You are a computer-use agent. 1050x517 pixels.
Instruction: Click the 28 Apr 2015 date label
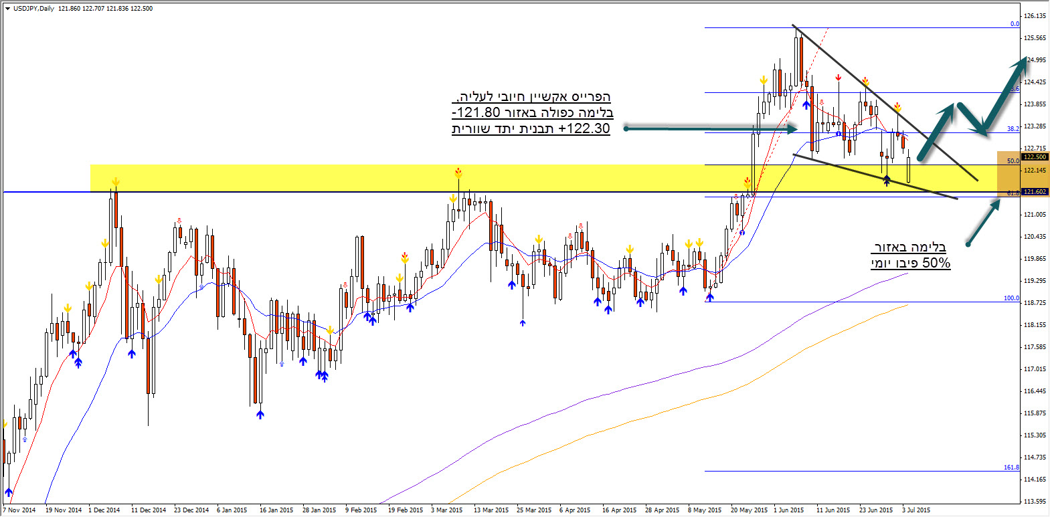tap(663, 510)
